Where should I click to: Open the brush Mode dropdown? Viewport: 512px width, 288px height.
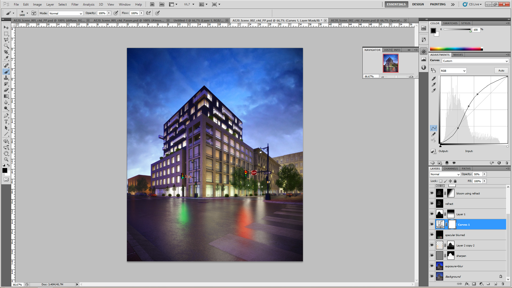pyautogui.click(x=66, y=13)
